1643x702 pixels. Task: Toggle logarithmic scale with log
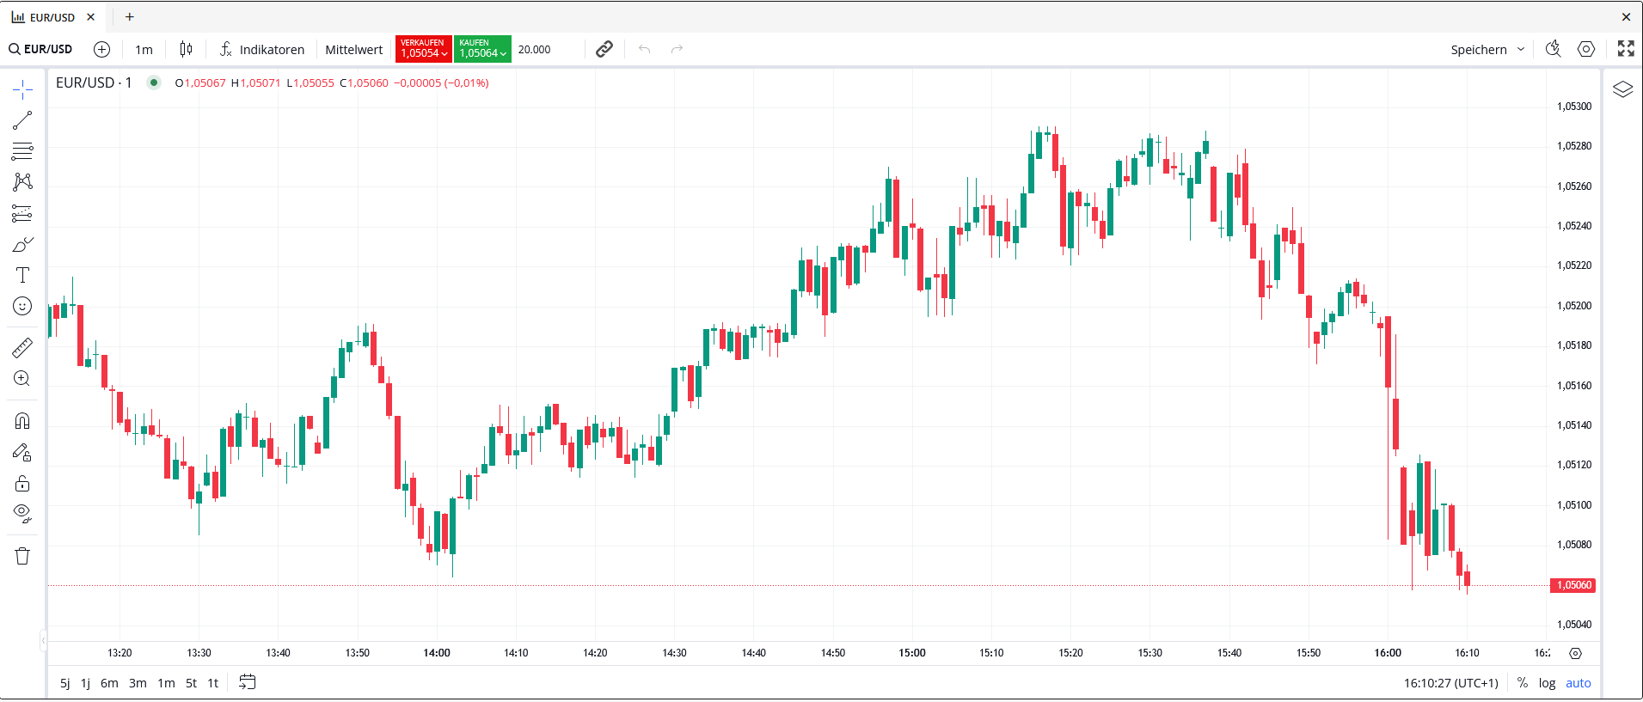tap(1547, 683)
